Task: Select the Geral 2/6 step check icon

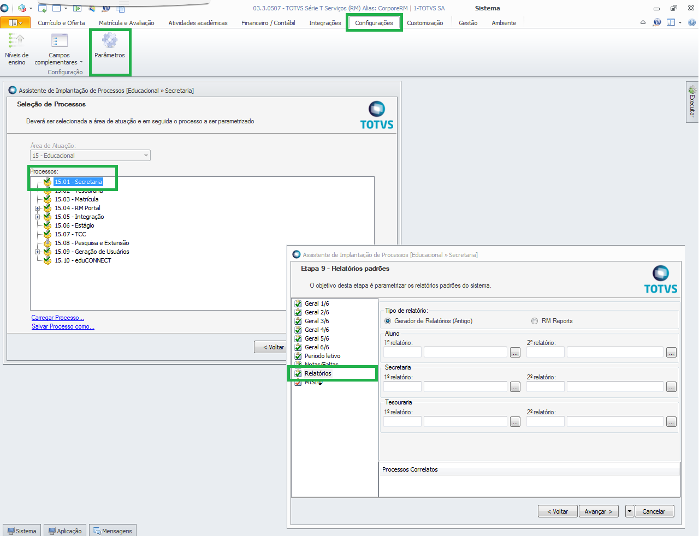Action: (298, 312)
